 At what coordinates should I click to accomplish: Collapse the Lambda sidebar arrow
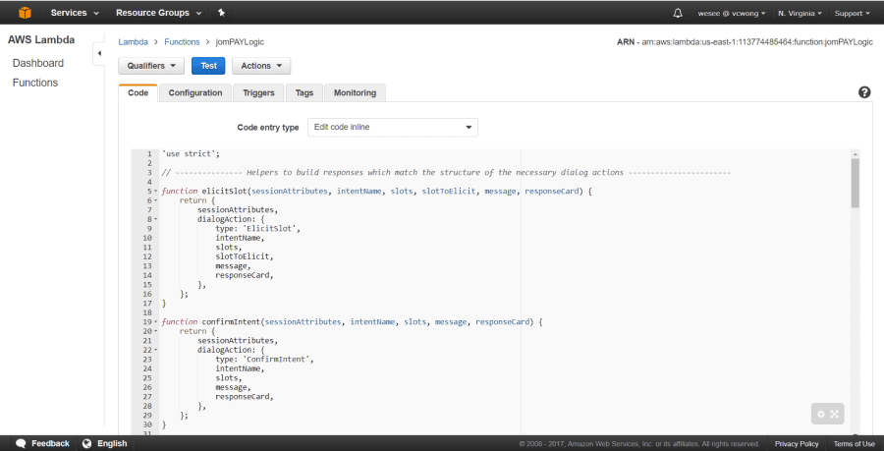[99, 54]
